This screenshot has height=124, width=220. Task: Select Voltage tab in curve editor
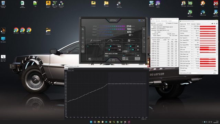coord(66,69)
